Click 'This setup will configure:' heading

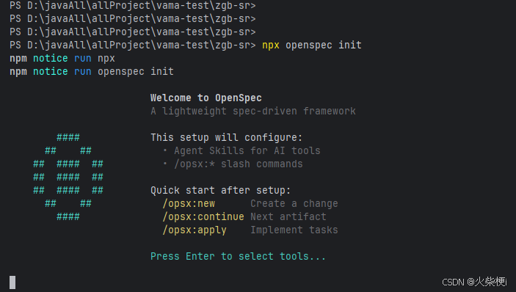click(x=226, y=137)
